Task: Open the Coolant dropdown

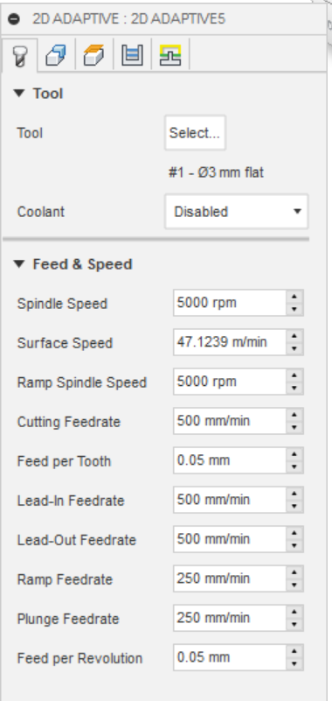Action: [236, 212]
